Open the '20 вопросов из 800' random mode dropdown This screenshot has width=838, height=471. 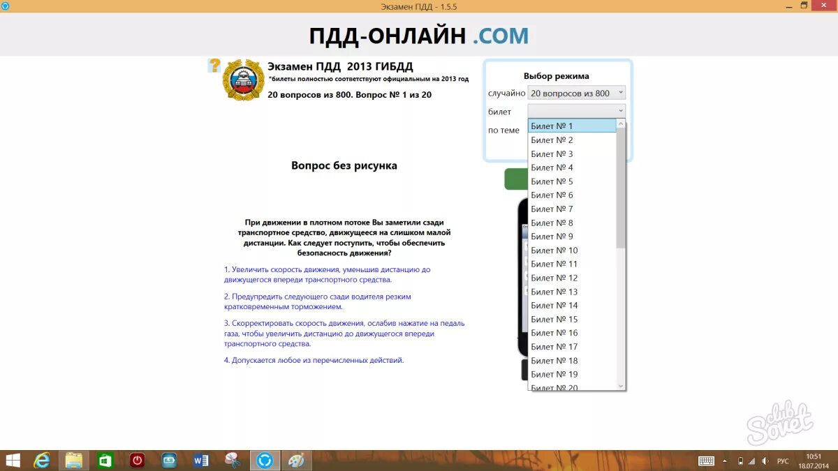point(576,93)
